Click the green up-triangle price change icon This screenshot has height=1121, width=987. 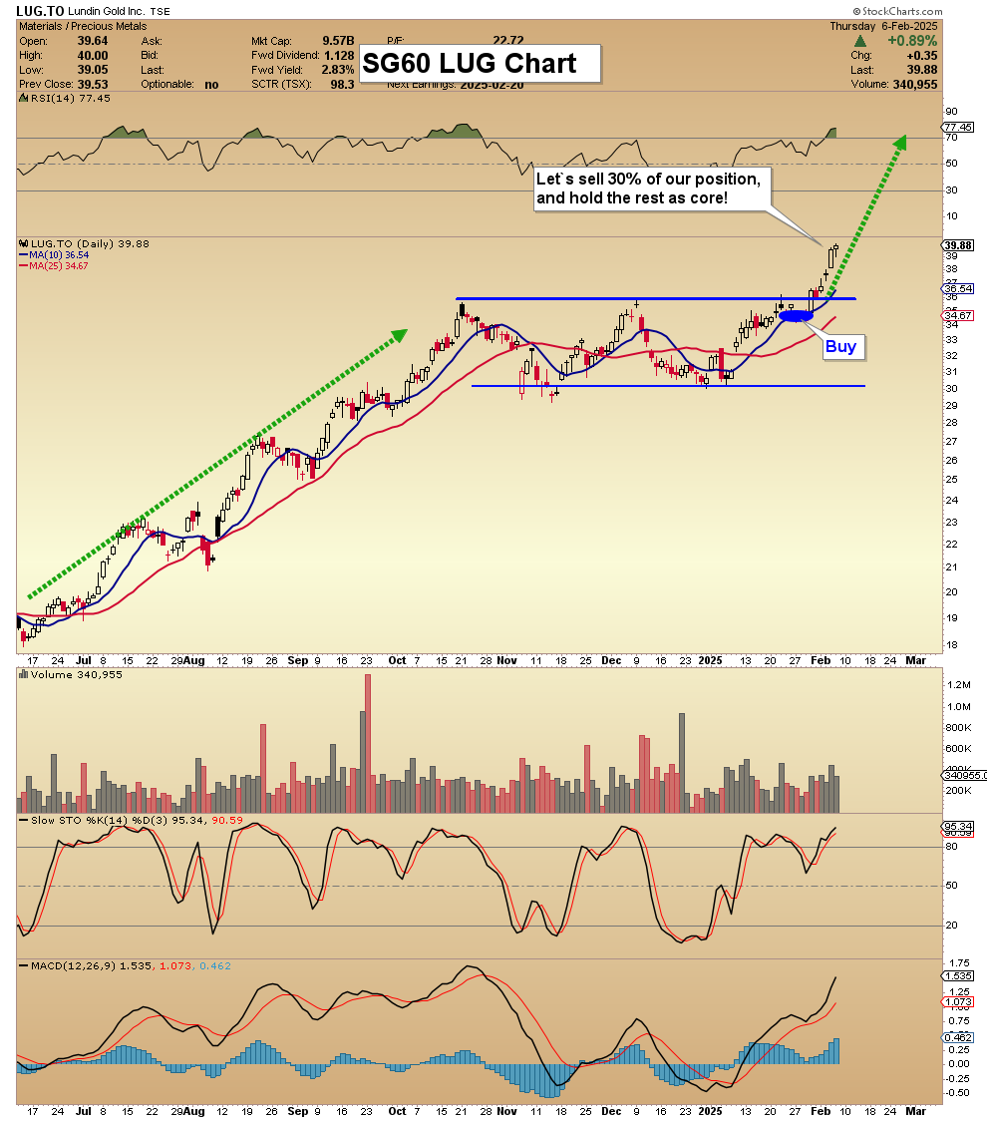point(860,41)
